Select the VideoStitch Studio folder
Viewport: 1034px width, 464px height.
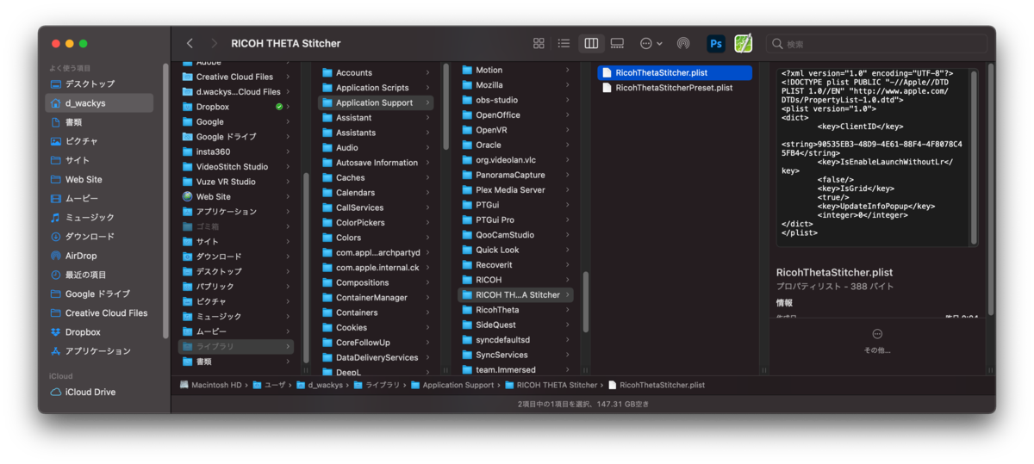(235, 167)
